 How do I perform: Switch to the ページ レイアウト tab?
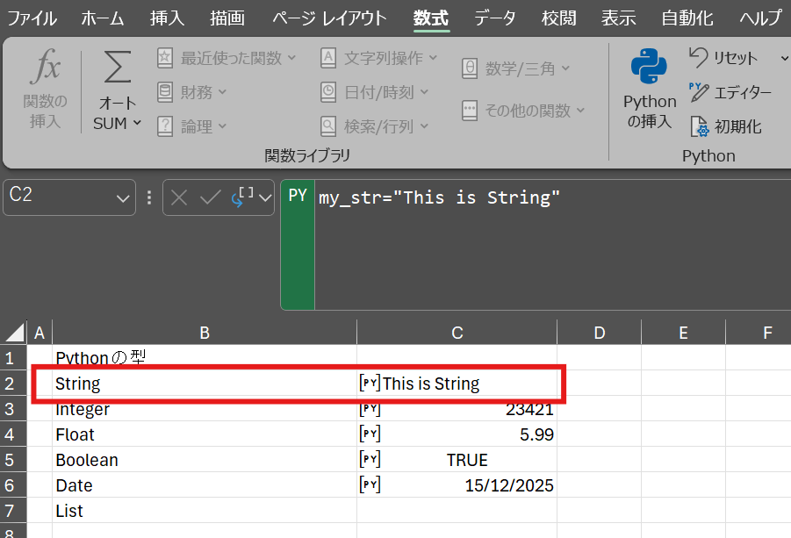pyautogui.click(x=329, y=18)
